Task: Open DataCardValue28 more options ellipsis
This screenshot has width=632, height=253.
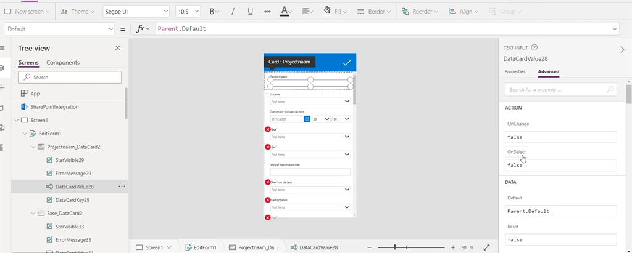Action: [122, 187]
